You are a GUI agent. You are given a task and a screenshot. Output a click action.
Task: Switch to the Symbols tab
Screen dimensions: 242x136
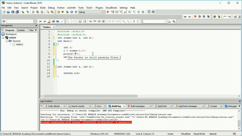click(21, 30)
